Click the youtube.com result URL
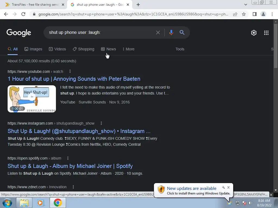The height and width of the screenshot is (208, 278). 35,71
